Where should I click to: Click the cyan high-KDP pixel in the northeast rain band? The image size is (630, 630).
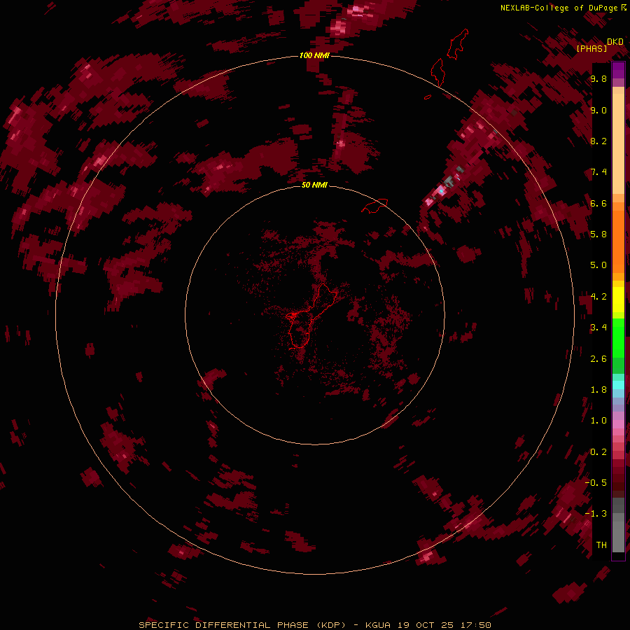pyautogui.click(x=442, y=191)
